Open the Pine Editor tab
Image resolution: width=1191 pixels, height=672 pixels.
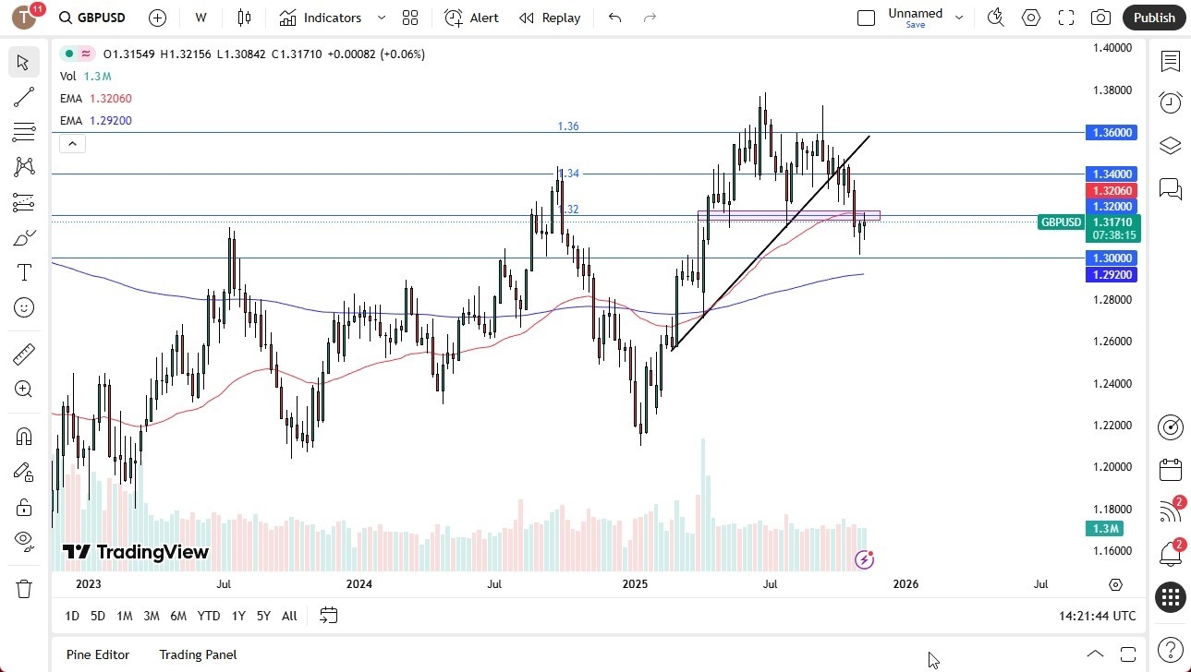coord(97,654)
